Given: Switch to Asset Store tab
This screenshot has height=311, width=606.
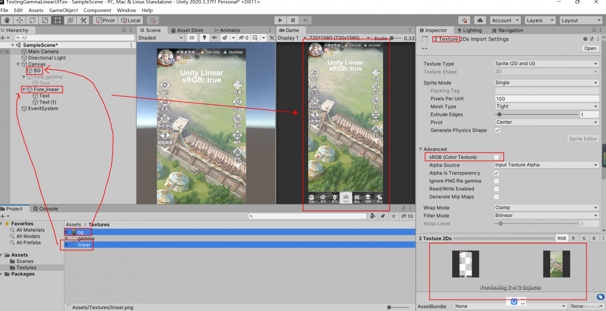Looking at the screenshot, I should (x=187, y=30).
